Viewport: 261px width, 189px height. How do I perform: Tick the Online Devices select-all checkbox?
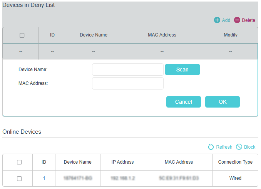[x=19, y=162]
